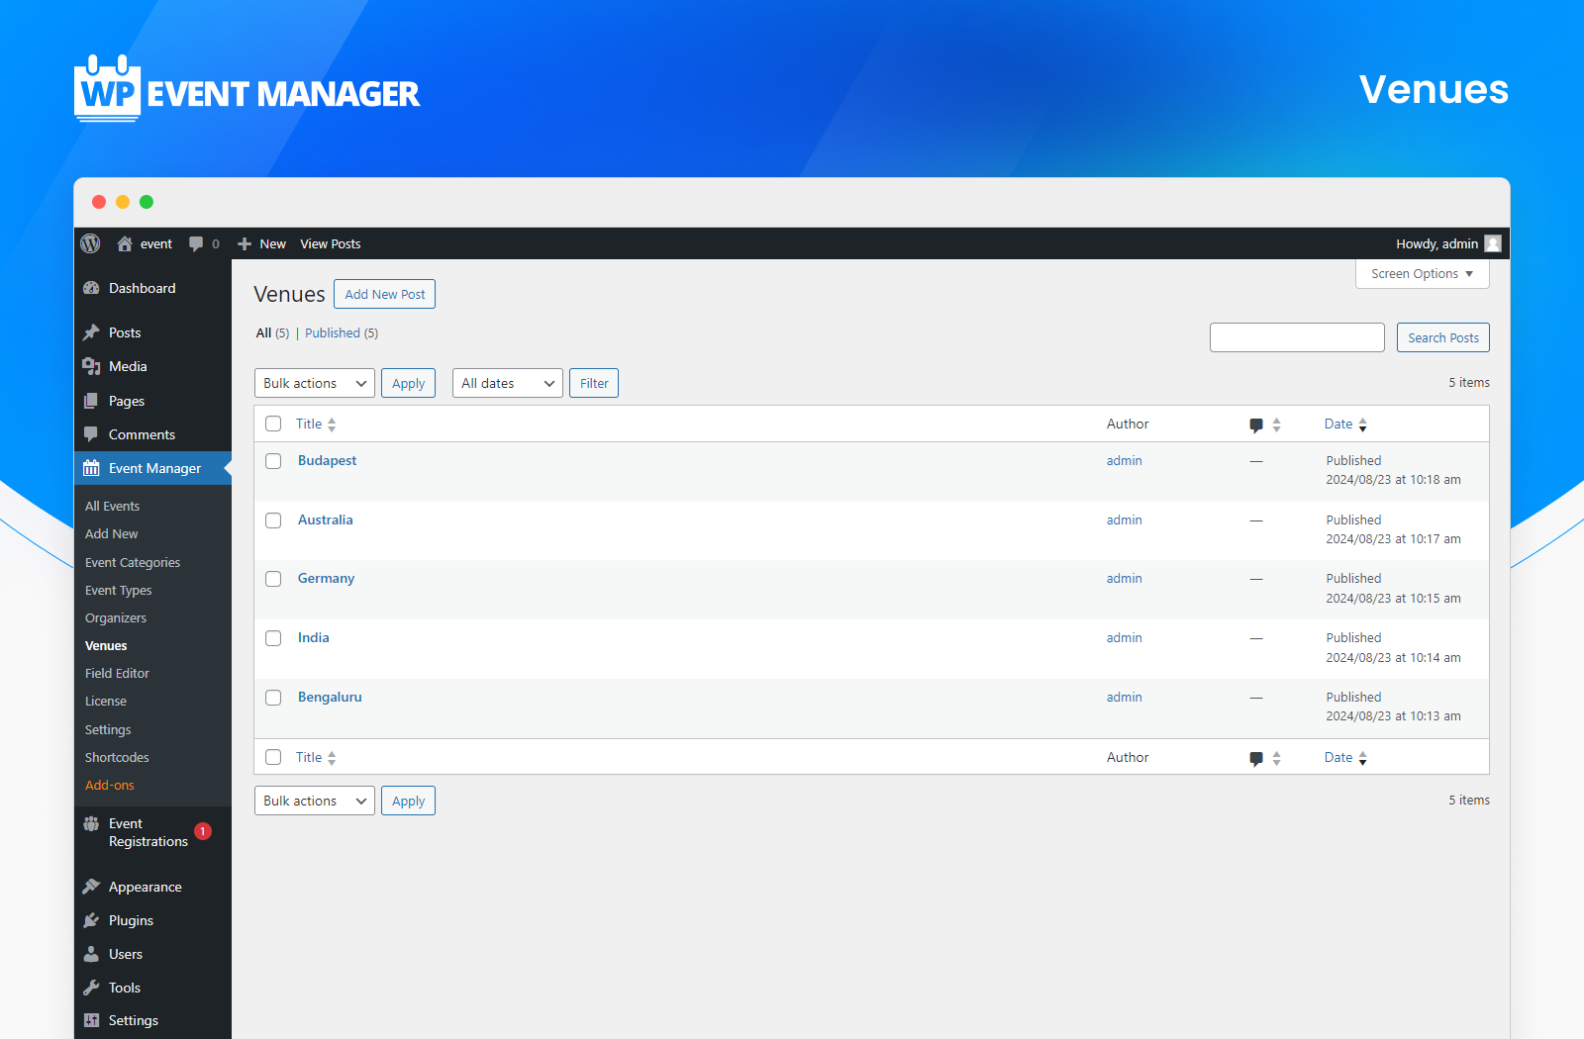Open All Events submenu item

[112, 506]
